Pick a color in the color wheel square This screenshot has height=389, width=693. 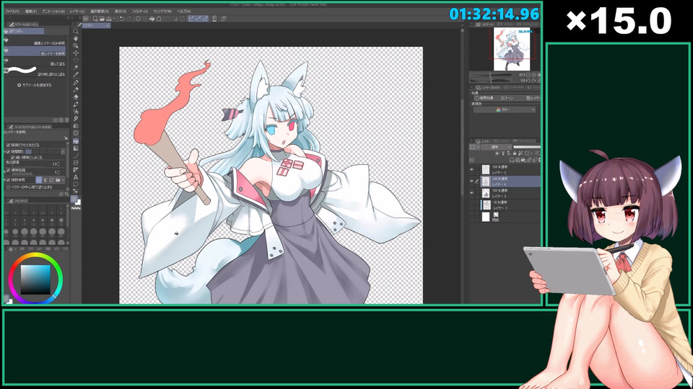[36, 280]
